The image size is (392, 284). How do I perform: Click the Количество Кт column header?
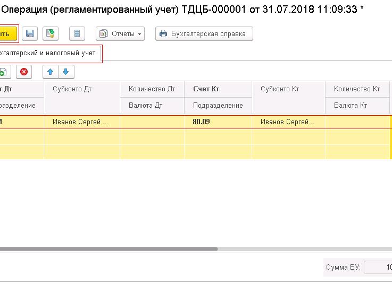[x=357, y=89]
